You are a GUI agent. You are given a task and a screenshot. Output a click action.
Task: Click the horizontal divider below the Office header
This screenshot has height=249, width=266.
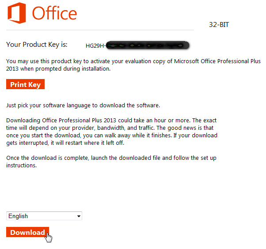tap(100, 30)
